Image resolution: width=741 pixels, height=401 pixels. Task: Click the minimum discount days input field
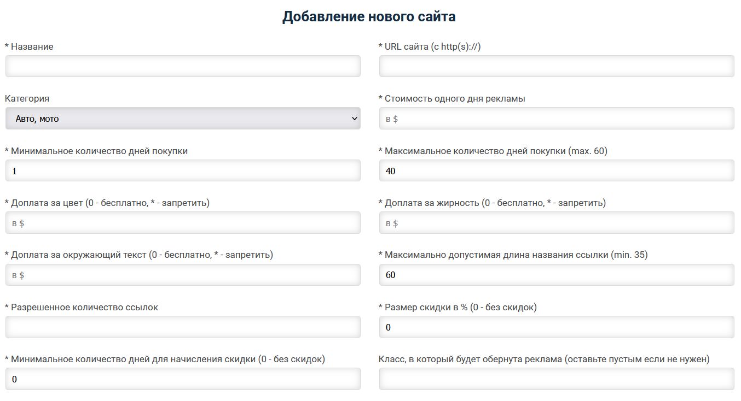point(183,379)
